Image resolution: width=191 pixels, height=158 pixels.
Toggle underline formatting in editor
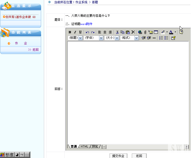pos(80,32)
